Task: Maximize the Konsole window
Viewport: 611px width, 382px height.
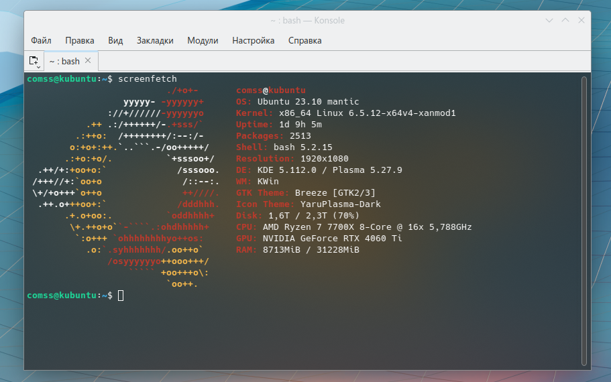Action: (565, 20)
